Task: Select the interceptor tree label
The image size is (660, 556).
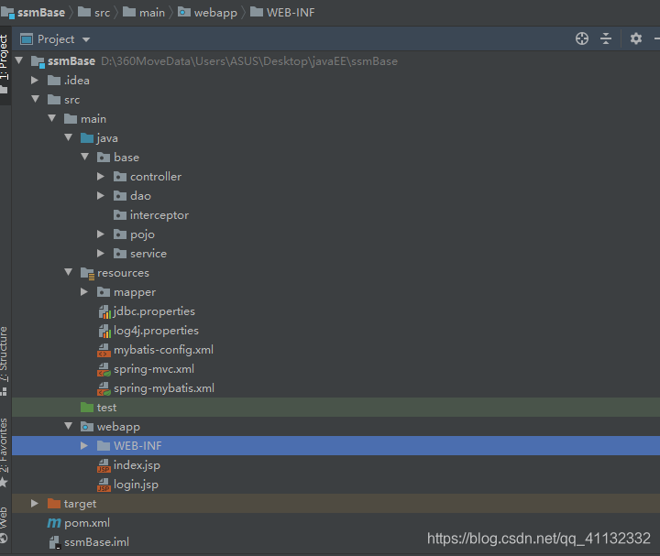Action: pos(159,215)
